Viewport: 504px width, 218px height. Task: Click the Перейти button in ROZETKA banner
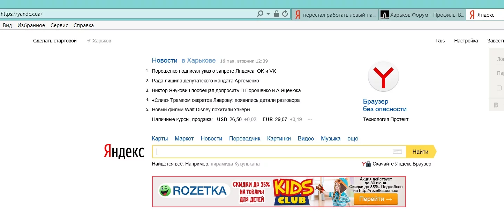coord(376,199)
